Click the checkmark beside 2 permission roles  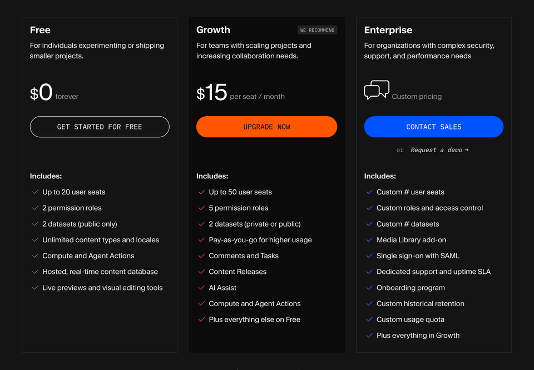click(34, 208)
